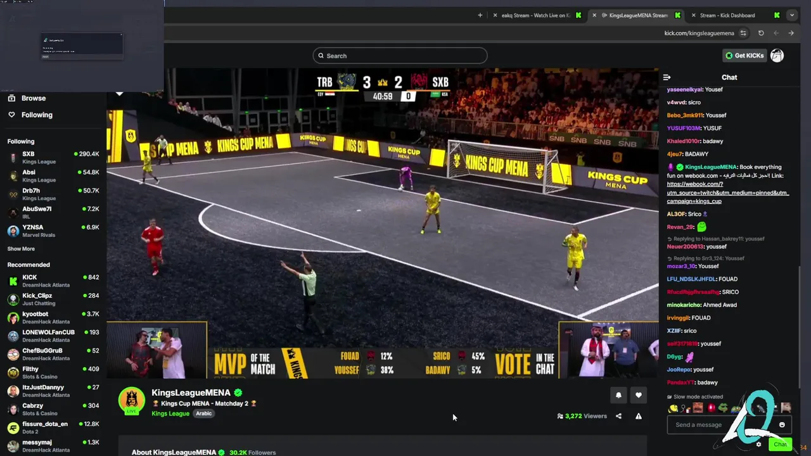Insert the first green Pepe money emote
The width and height of the screenshot is (811, 456).
(x=723, y=408)
